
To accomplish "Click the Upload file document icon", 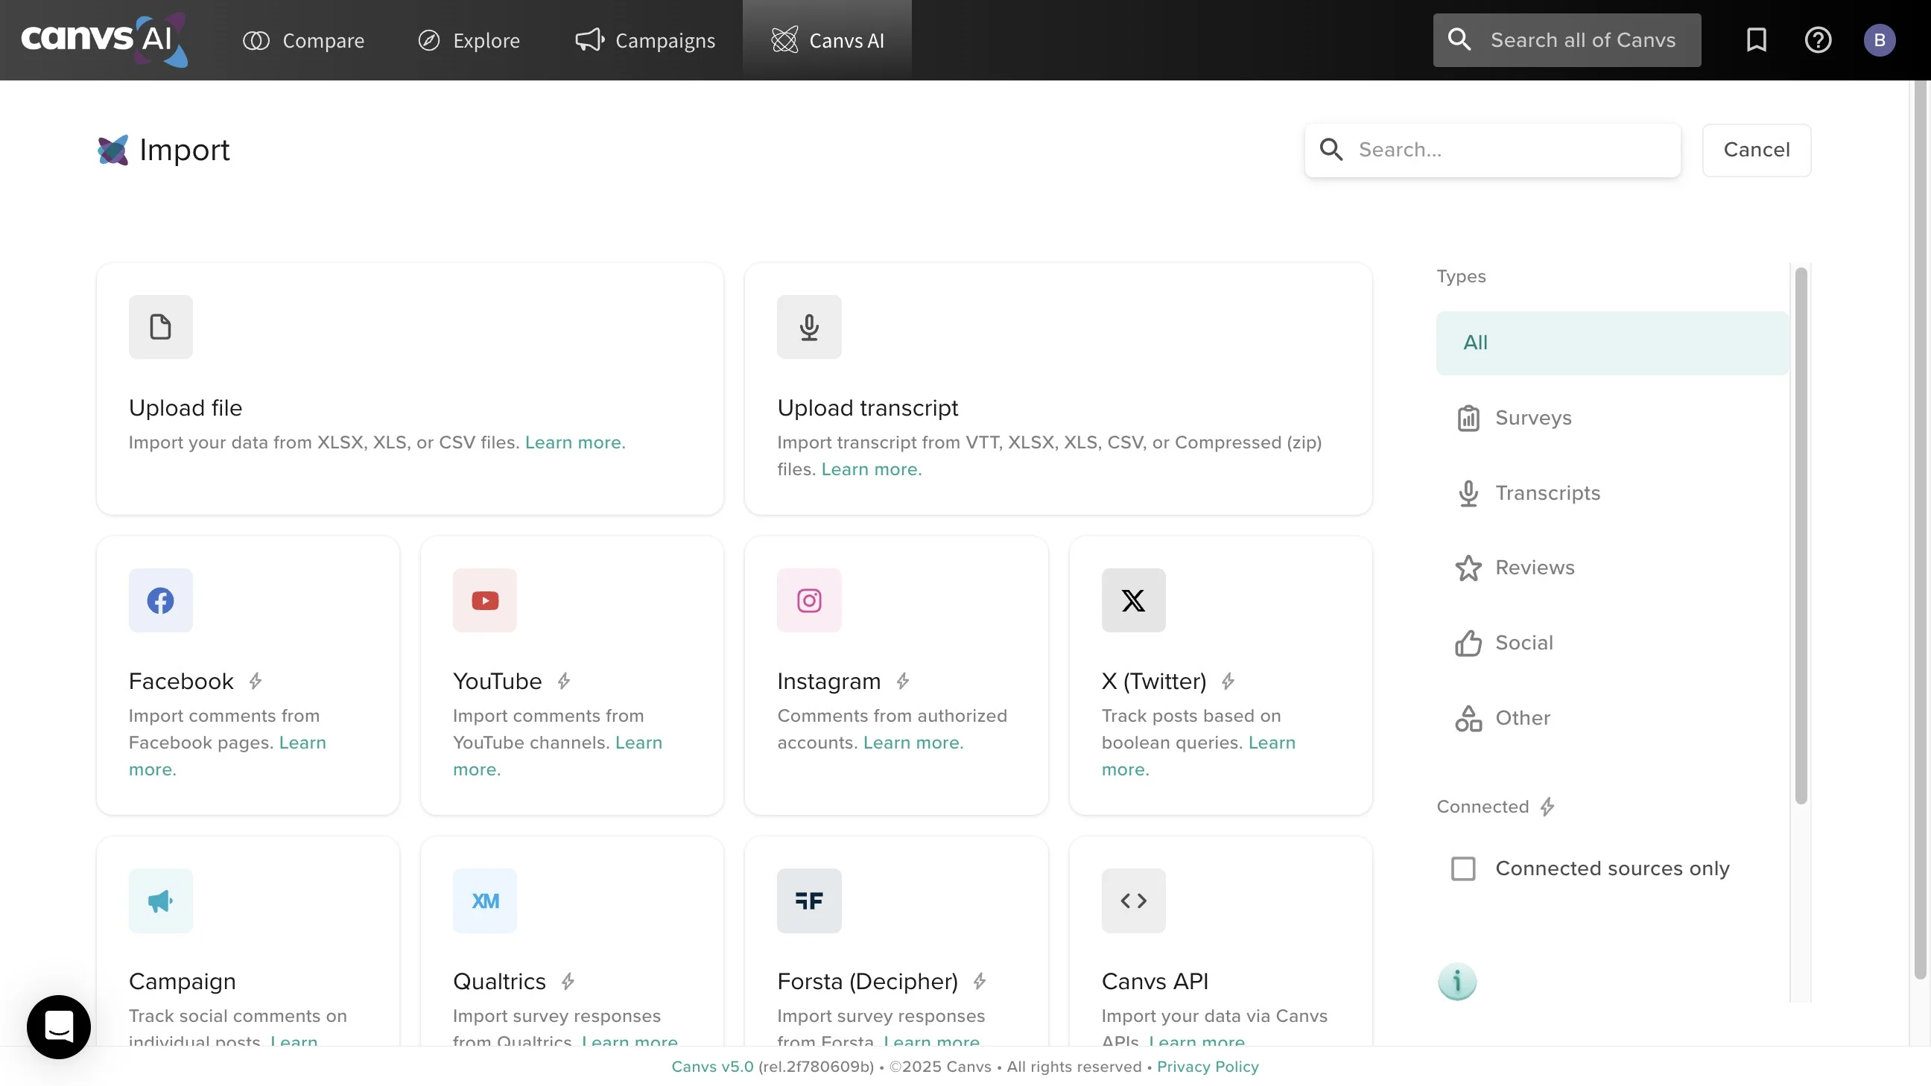I will coord(160,327).
